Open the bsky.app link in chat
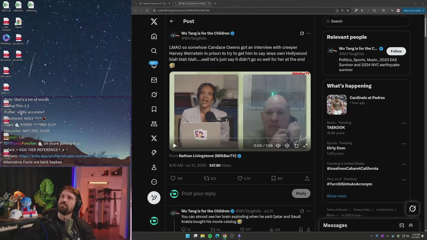Screen dimensions: 427x240 [69, 156]
